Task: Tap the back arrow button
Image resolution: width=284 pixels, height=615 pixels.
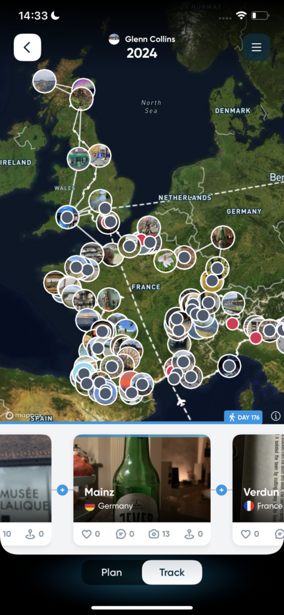Action: point(28,47)
